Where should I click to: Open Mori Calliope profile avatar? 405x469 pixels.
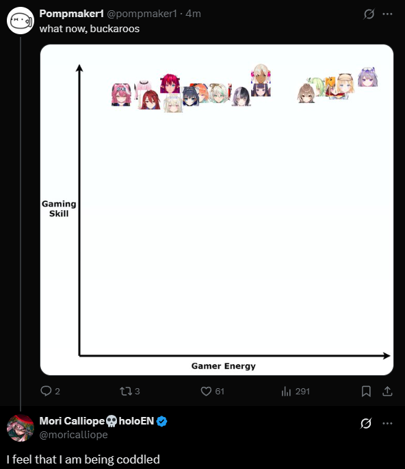click(21, 428)
